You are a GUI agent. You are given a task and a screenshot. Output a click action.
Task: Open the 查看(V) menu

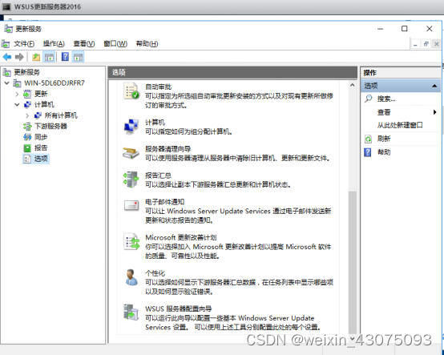tap(84, 43)
